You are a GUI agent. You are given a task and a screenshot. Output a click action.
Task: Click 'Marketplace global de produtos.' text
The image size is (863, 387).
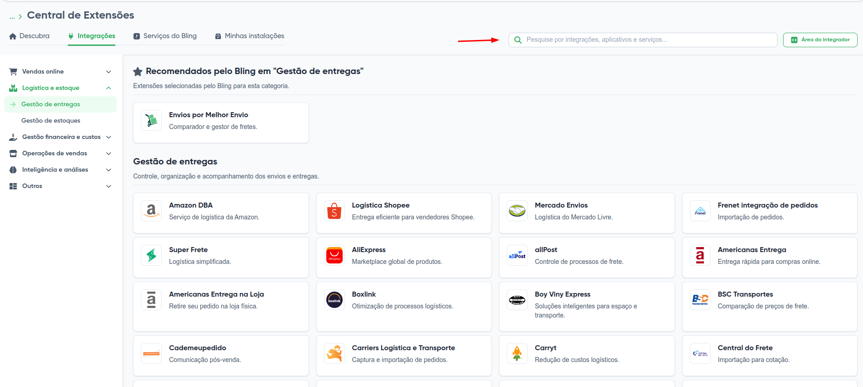397,262
